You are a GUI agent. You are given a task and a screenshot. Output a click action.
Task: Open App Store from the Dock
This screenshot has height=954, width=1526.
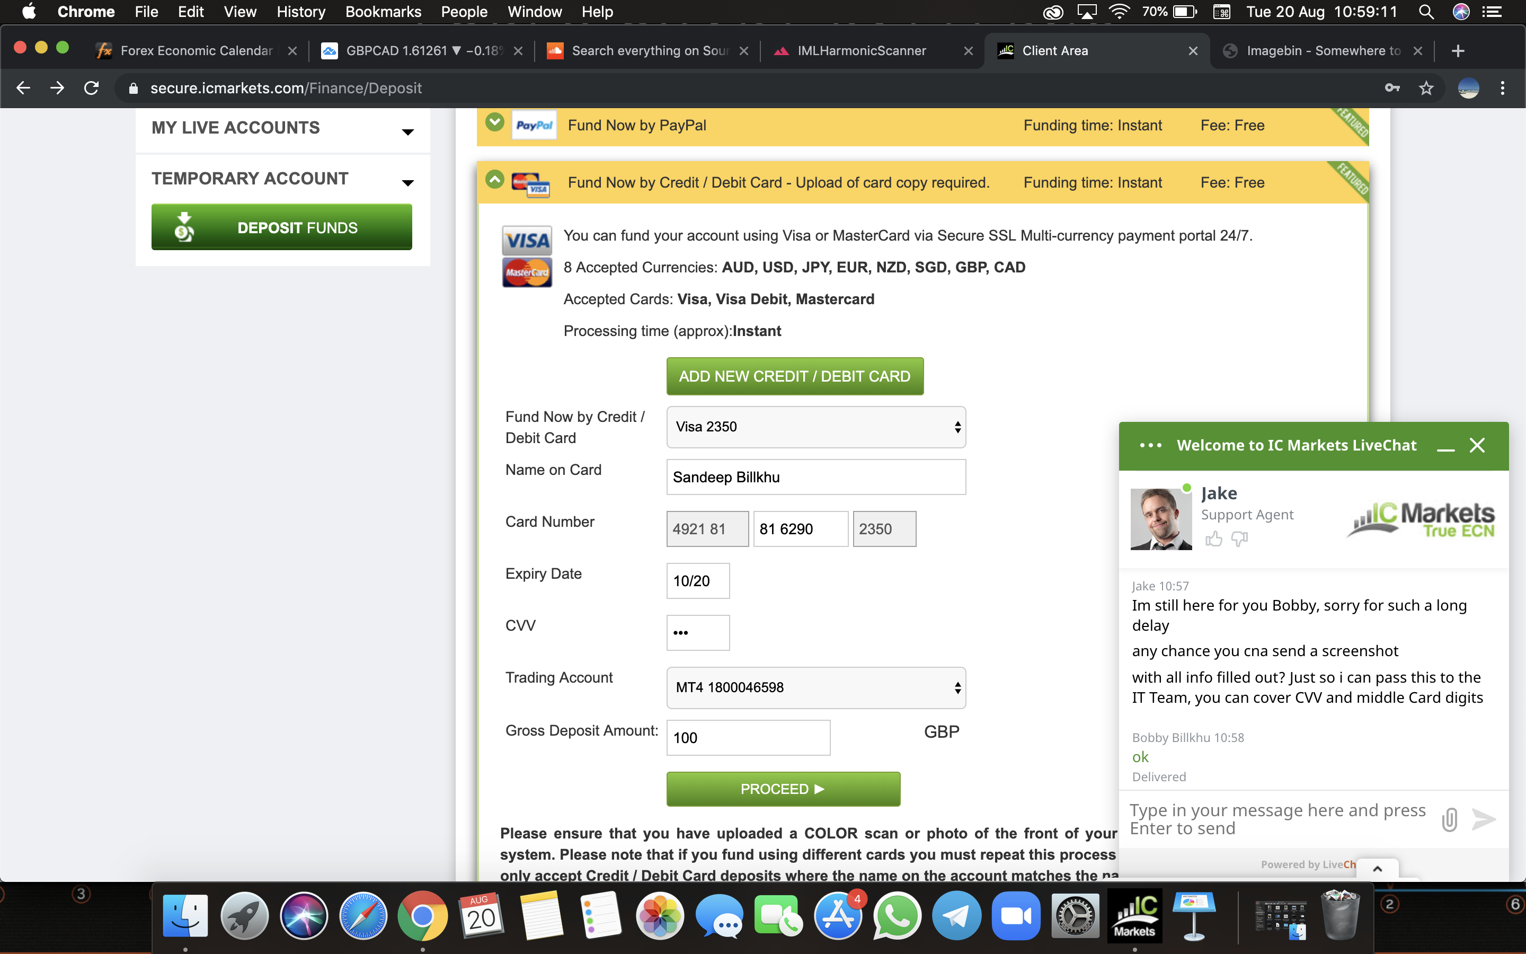(838, 916)
